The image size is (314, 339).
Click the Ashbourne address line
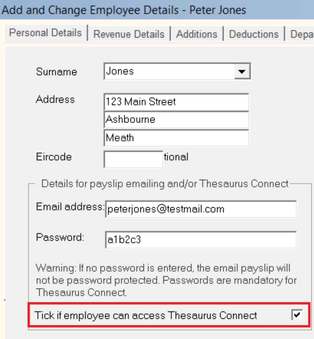click(176, 119)
